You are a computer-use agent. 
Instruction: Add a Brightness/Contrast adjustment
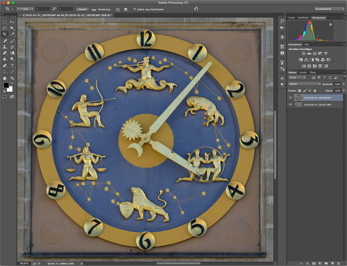303,53
